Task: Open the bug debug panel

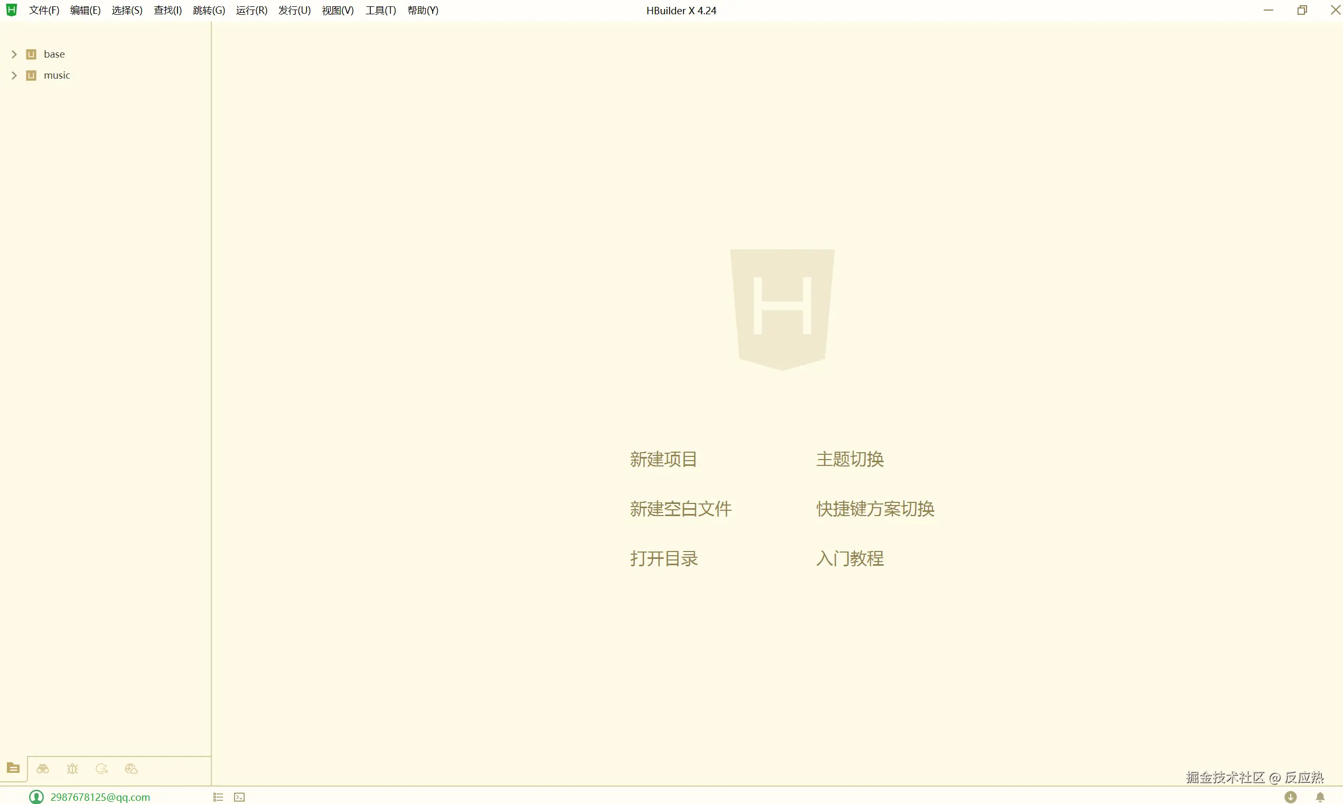Action: click(72, 769)
